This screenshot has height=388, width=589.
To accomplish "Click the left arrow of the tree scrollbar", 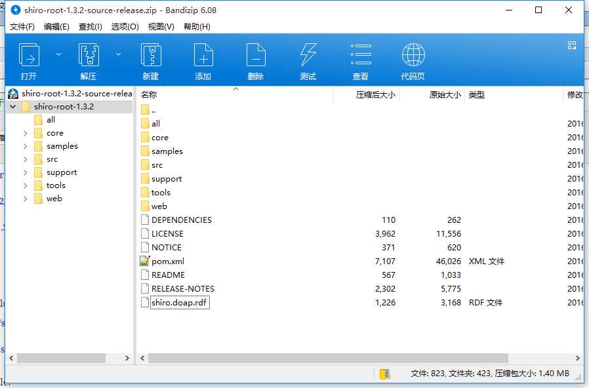I will (11, 359).
